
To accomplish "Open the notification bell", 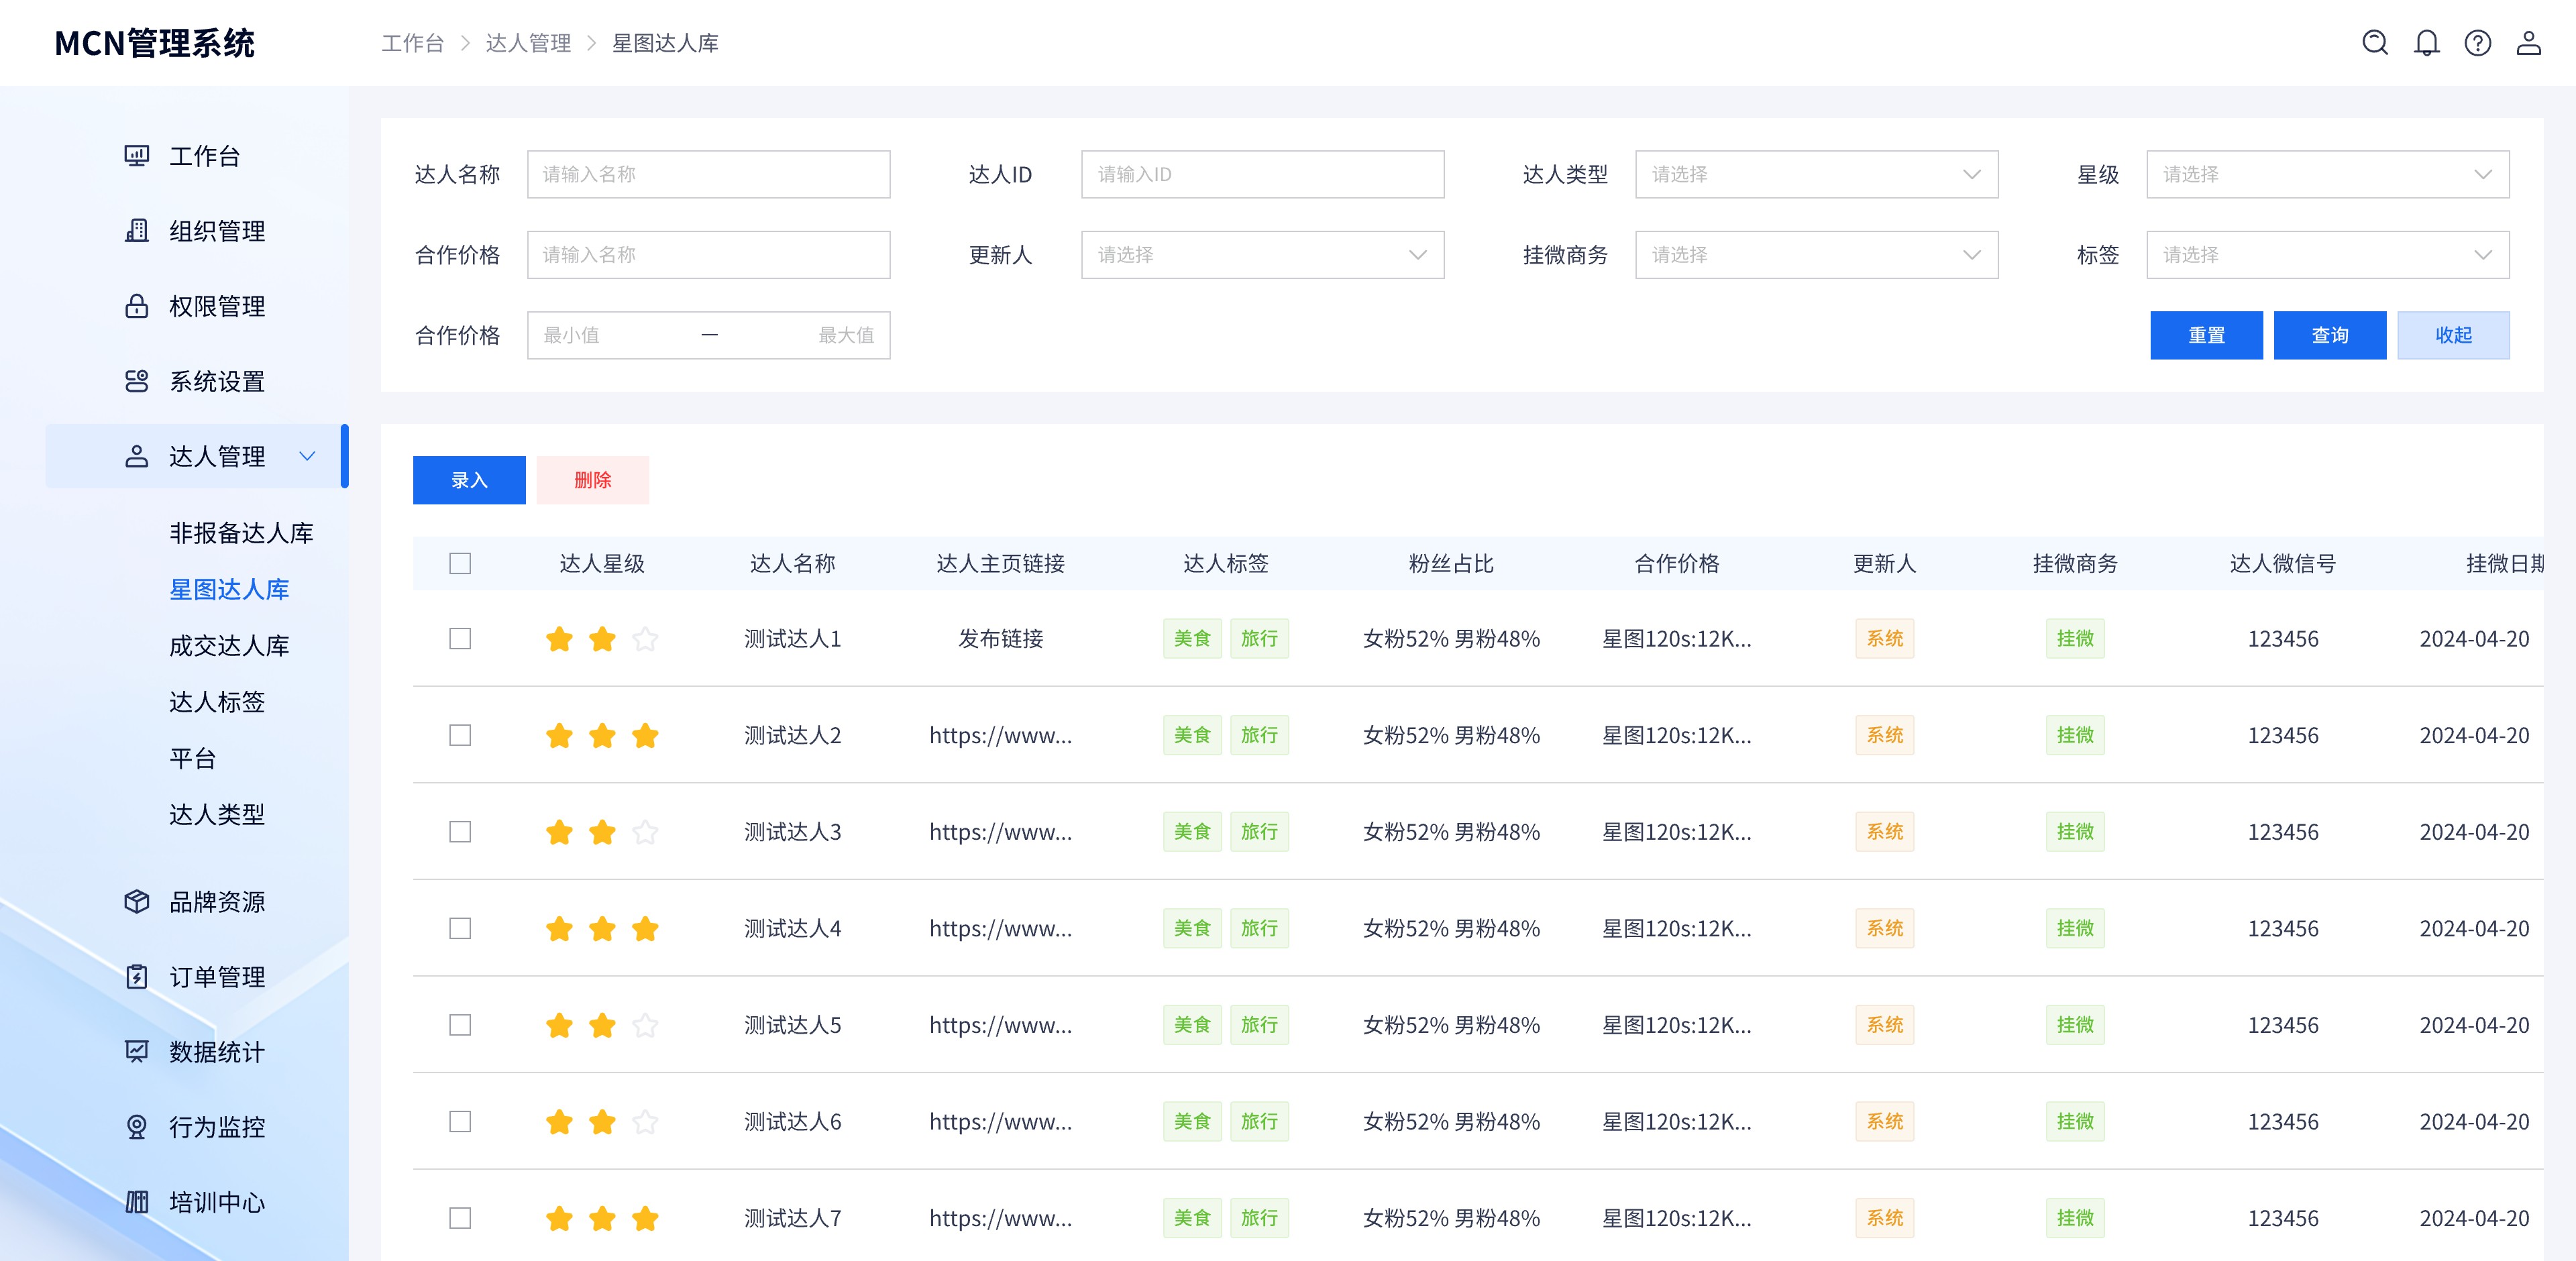I will click(2426, 43).
